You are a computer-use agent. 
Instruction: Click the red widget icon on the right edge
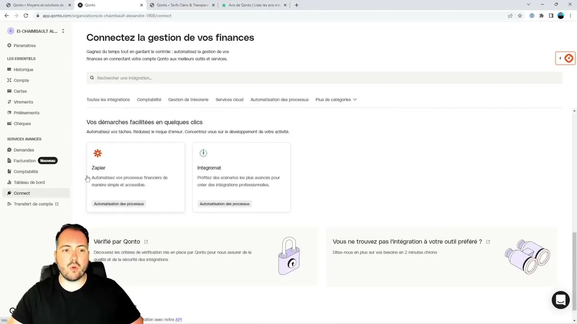click(568, 58)
